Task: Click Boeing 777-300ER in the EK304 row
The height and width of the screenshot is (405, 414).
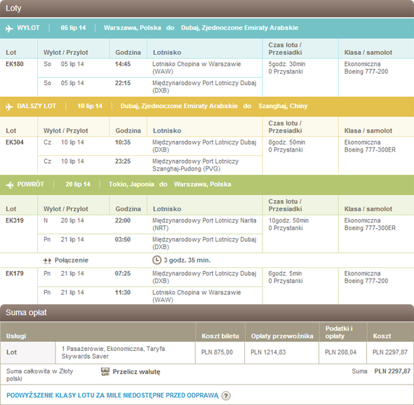Action: pos(370,150)
